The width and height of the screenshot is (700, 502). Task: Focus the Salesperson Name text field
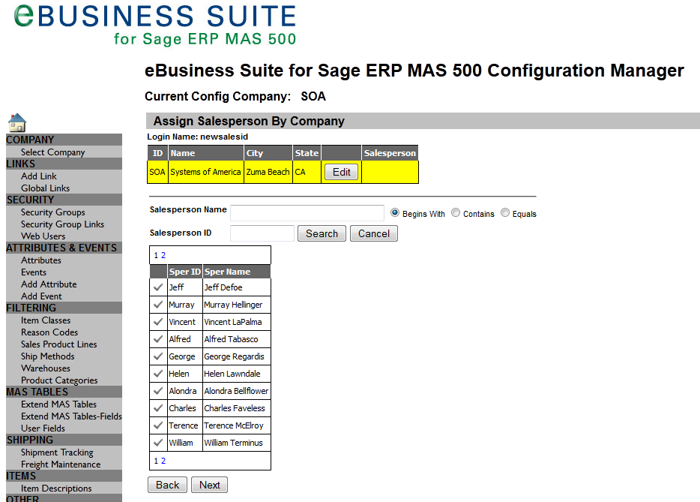307,213
